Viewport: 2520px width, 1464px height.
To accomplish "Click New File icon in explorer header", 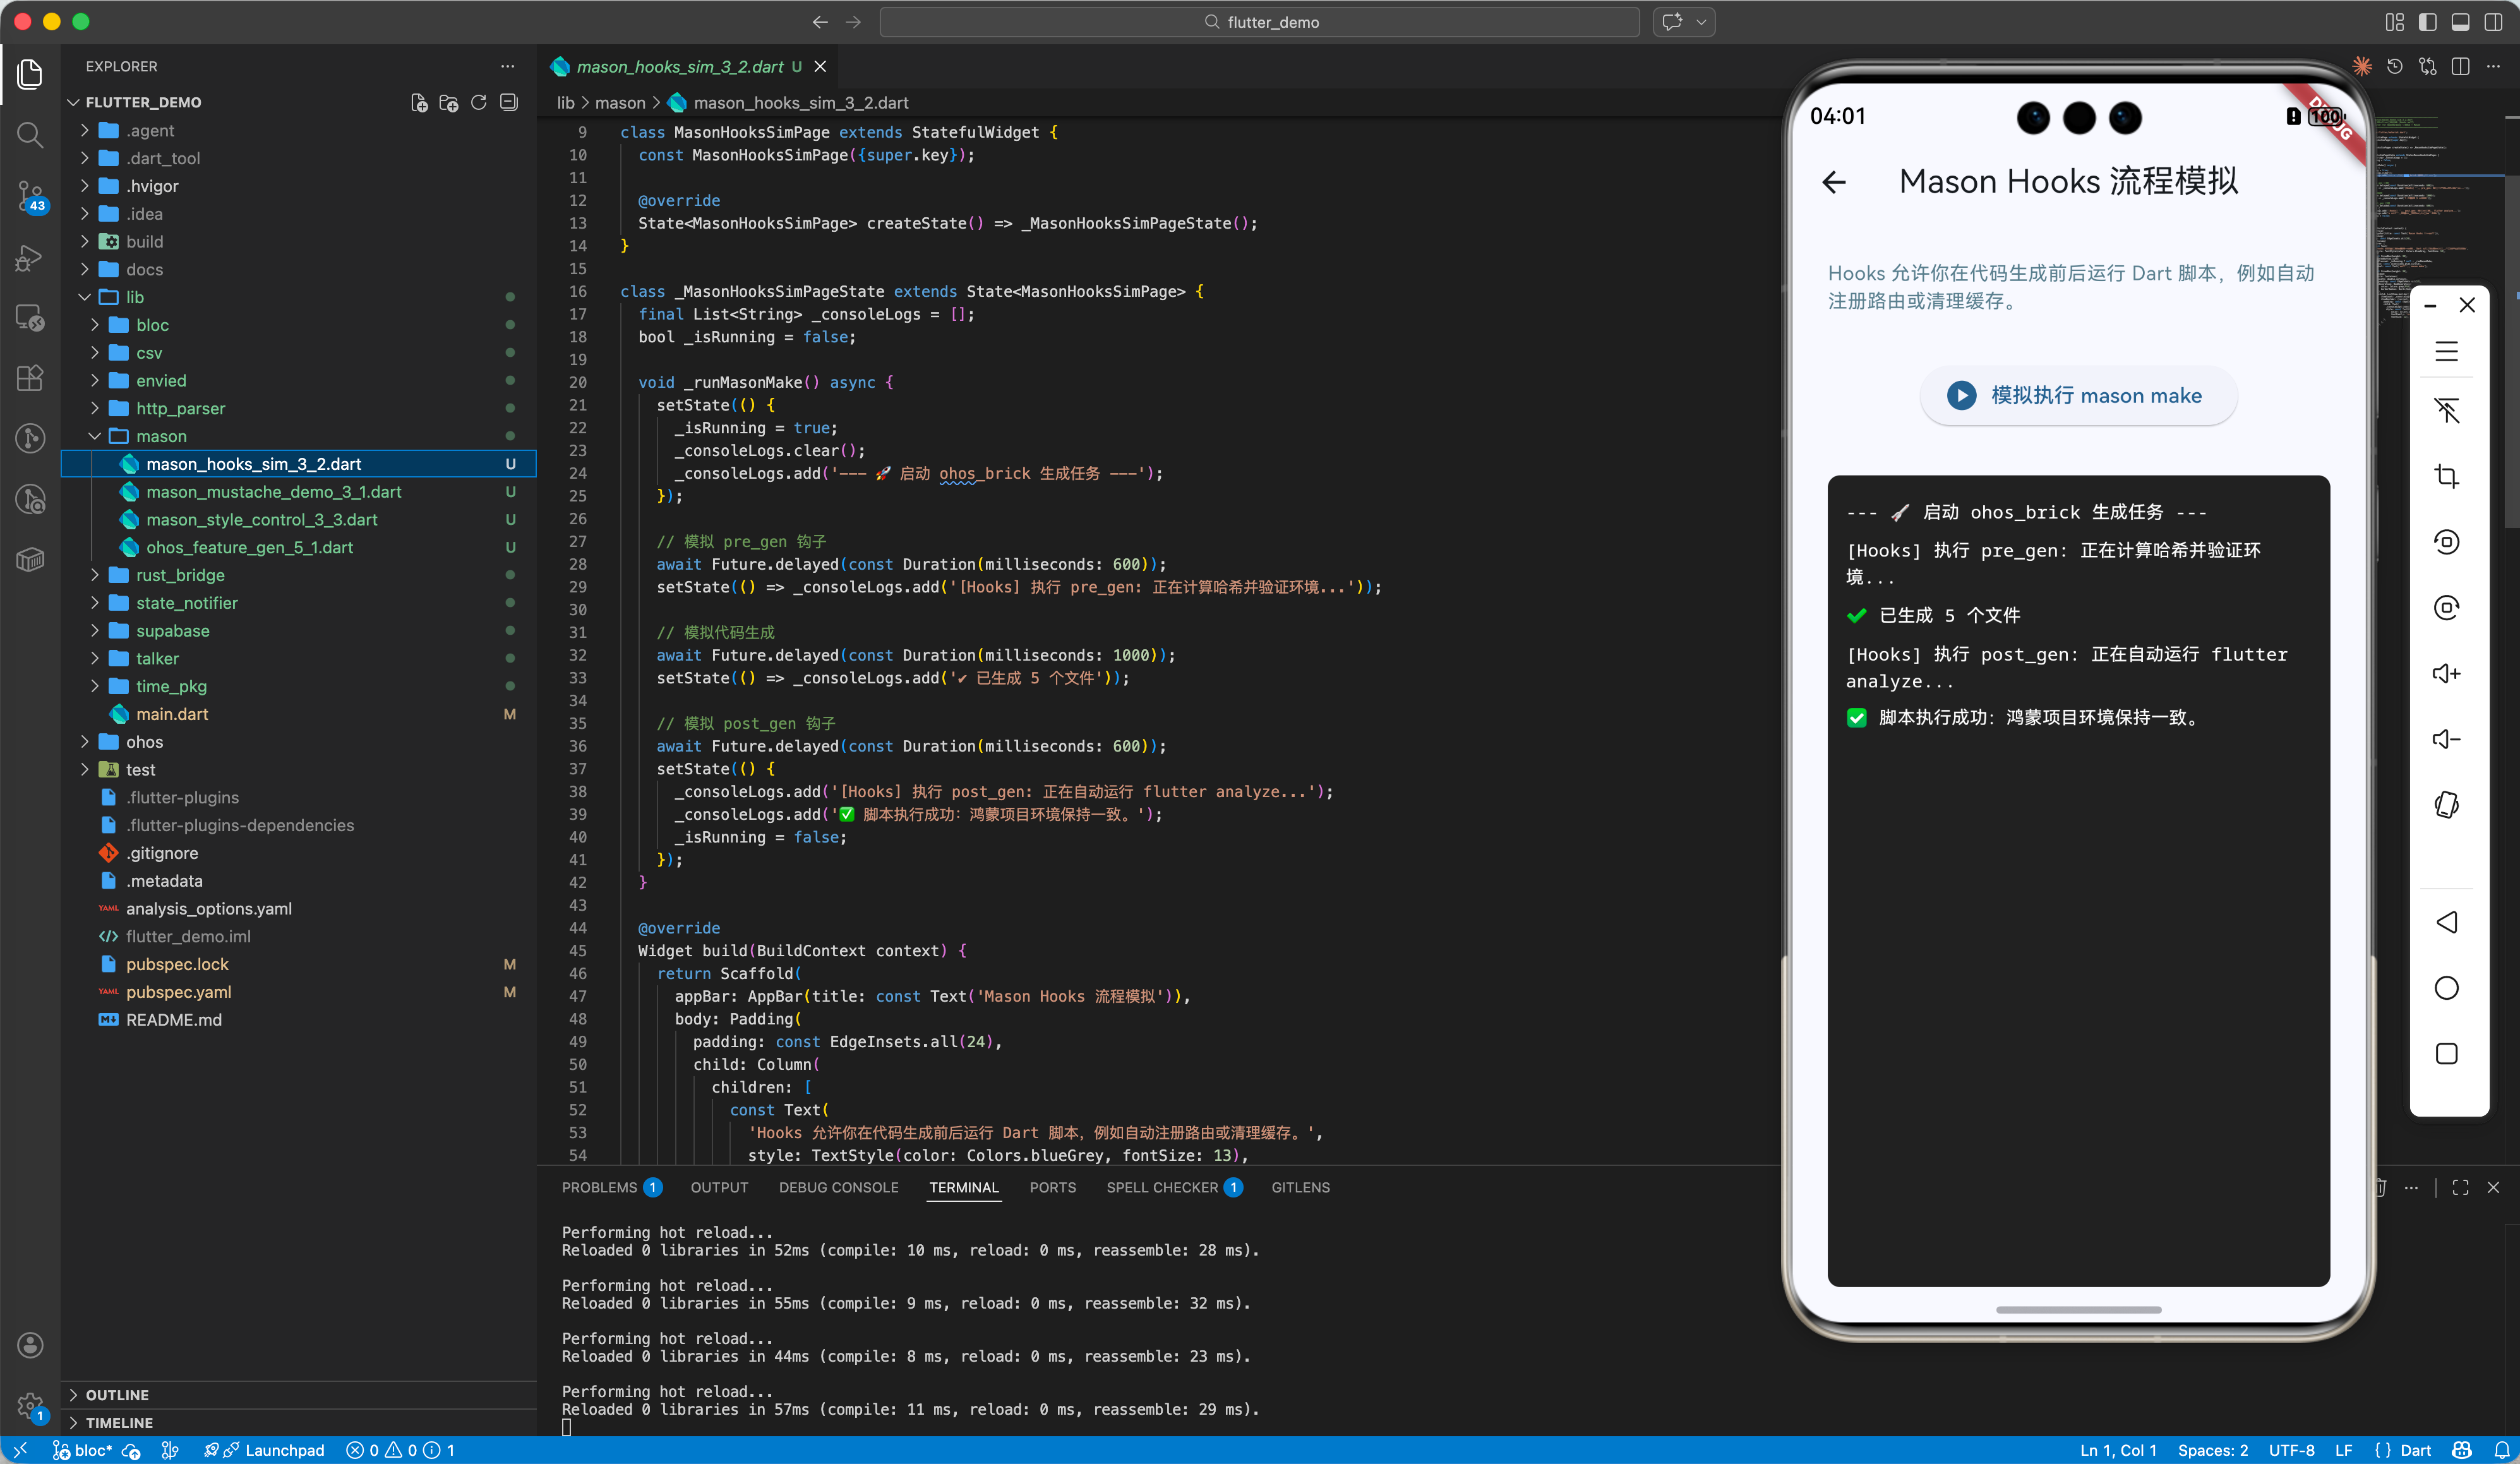I will [419, 102].
